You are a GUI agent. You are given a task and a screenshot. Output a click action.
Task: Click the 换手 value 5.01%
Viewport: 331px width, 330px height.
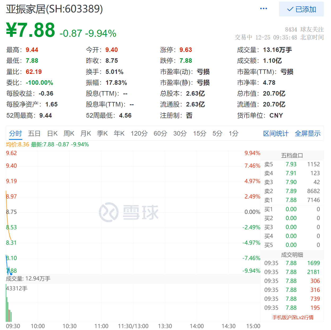114,72
